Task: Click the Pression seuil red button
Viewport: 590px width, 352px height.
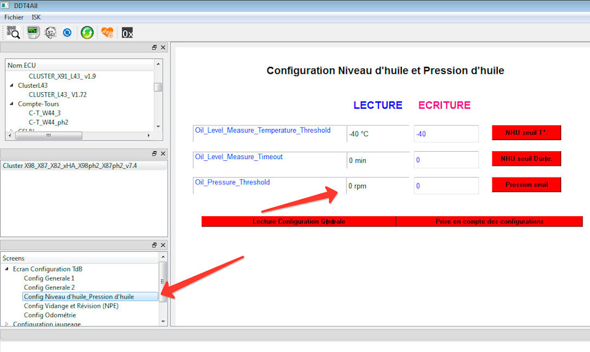Action: click(x=526, y=185)
